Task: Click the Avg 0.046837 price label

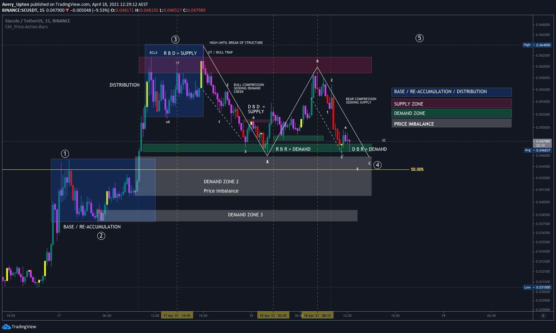Action: tap(538, 150)
